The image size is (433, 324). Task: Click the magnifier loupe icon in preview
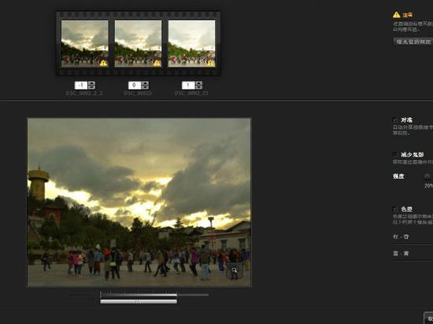[x=234, y=271]
